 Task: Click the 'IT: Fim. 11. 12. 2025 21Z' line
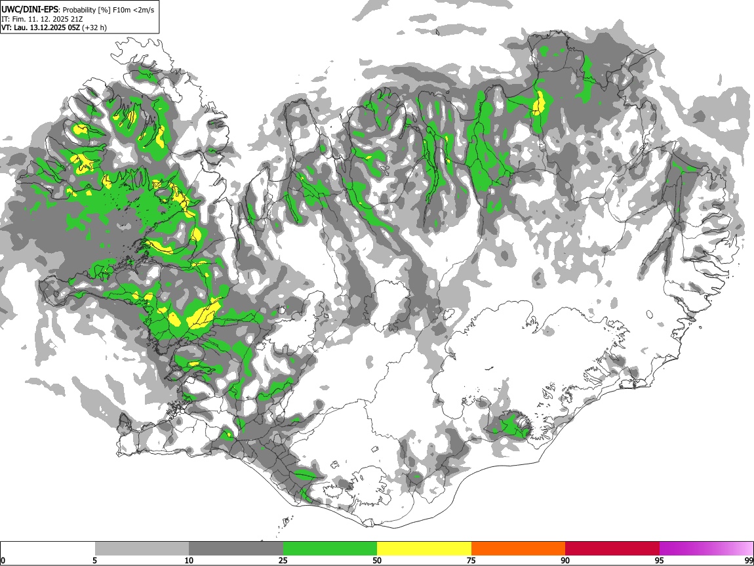[42, 19]
